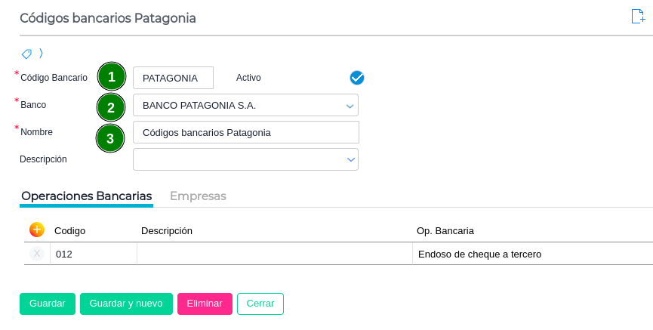This screenshot has width=653, height=330.
Task: Click the pink Eliminar button
Action: pyautogui.click(x=205, y=304)
